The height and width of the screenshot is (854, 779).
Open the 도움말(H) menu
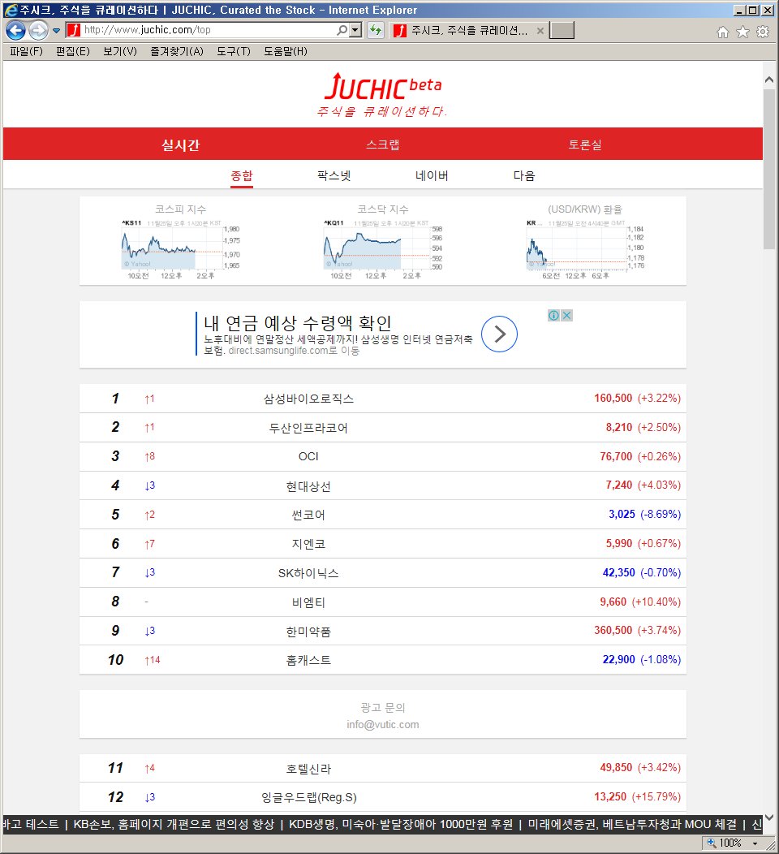pyautogui.click(x=286, y=51)
